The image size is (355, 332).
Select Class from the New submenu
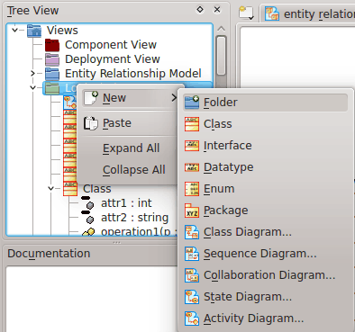pos(265,124)
